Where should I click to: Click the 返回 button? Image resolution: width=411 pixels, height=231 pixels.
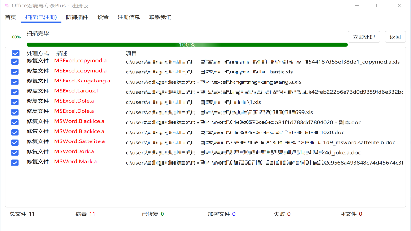tap(395, 37)
